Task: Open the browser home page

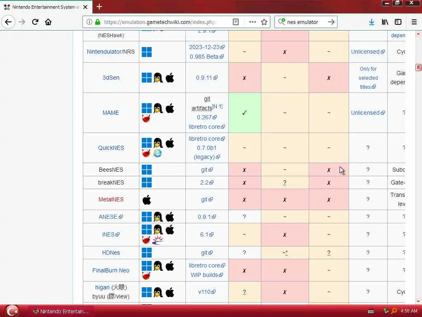Action: click(48, 22)
